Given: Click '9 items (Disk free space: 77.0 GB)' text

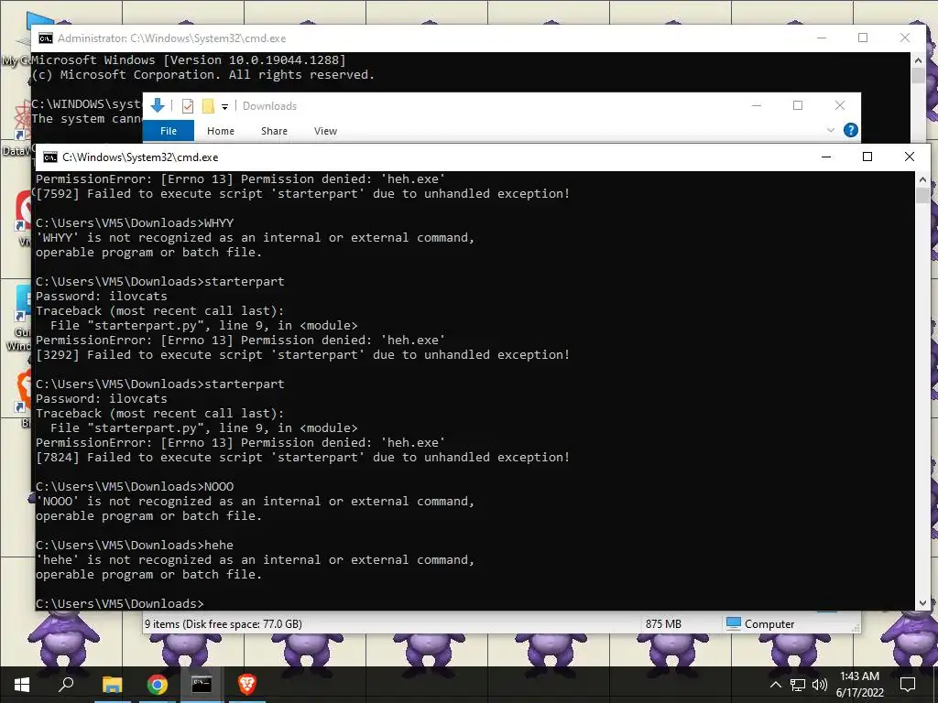Looking at the screenshot, I should coord(224,624).
